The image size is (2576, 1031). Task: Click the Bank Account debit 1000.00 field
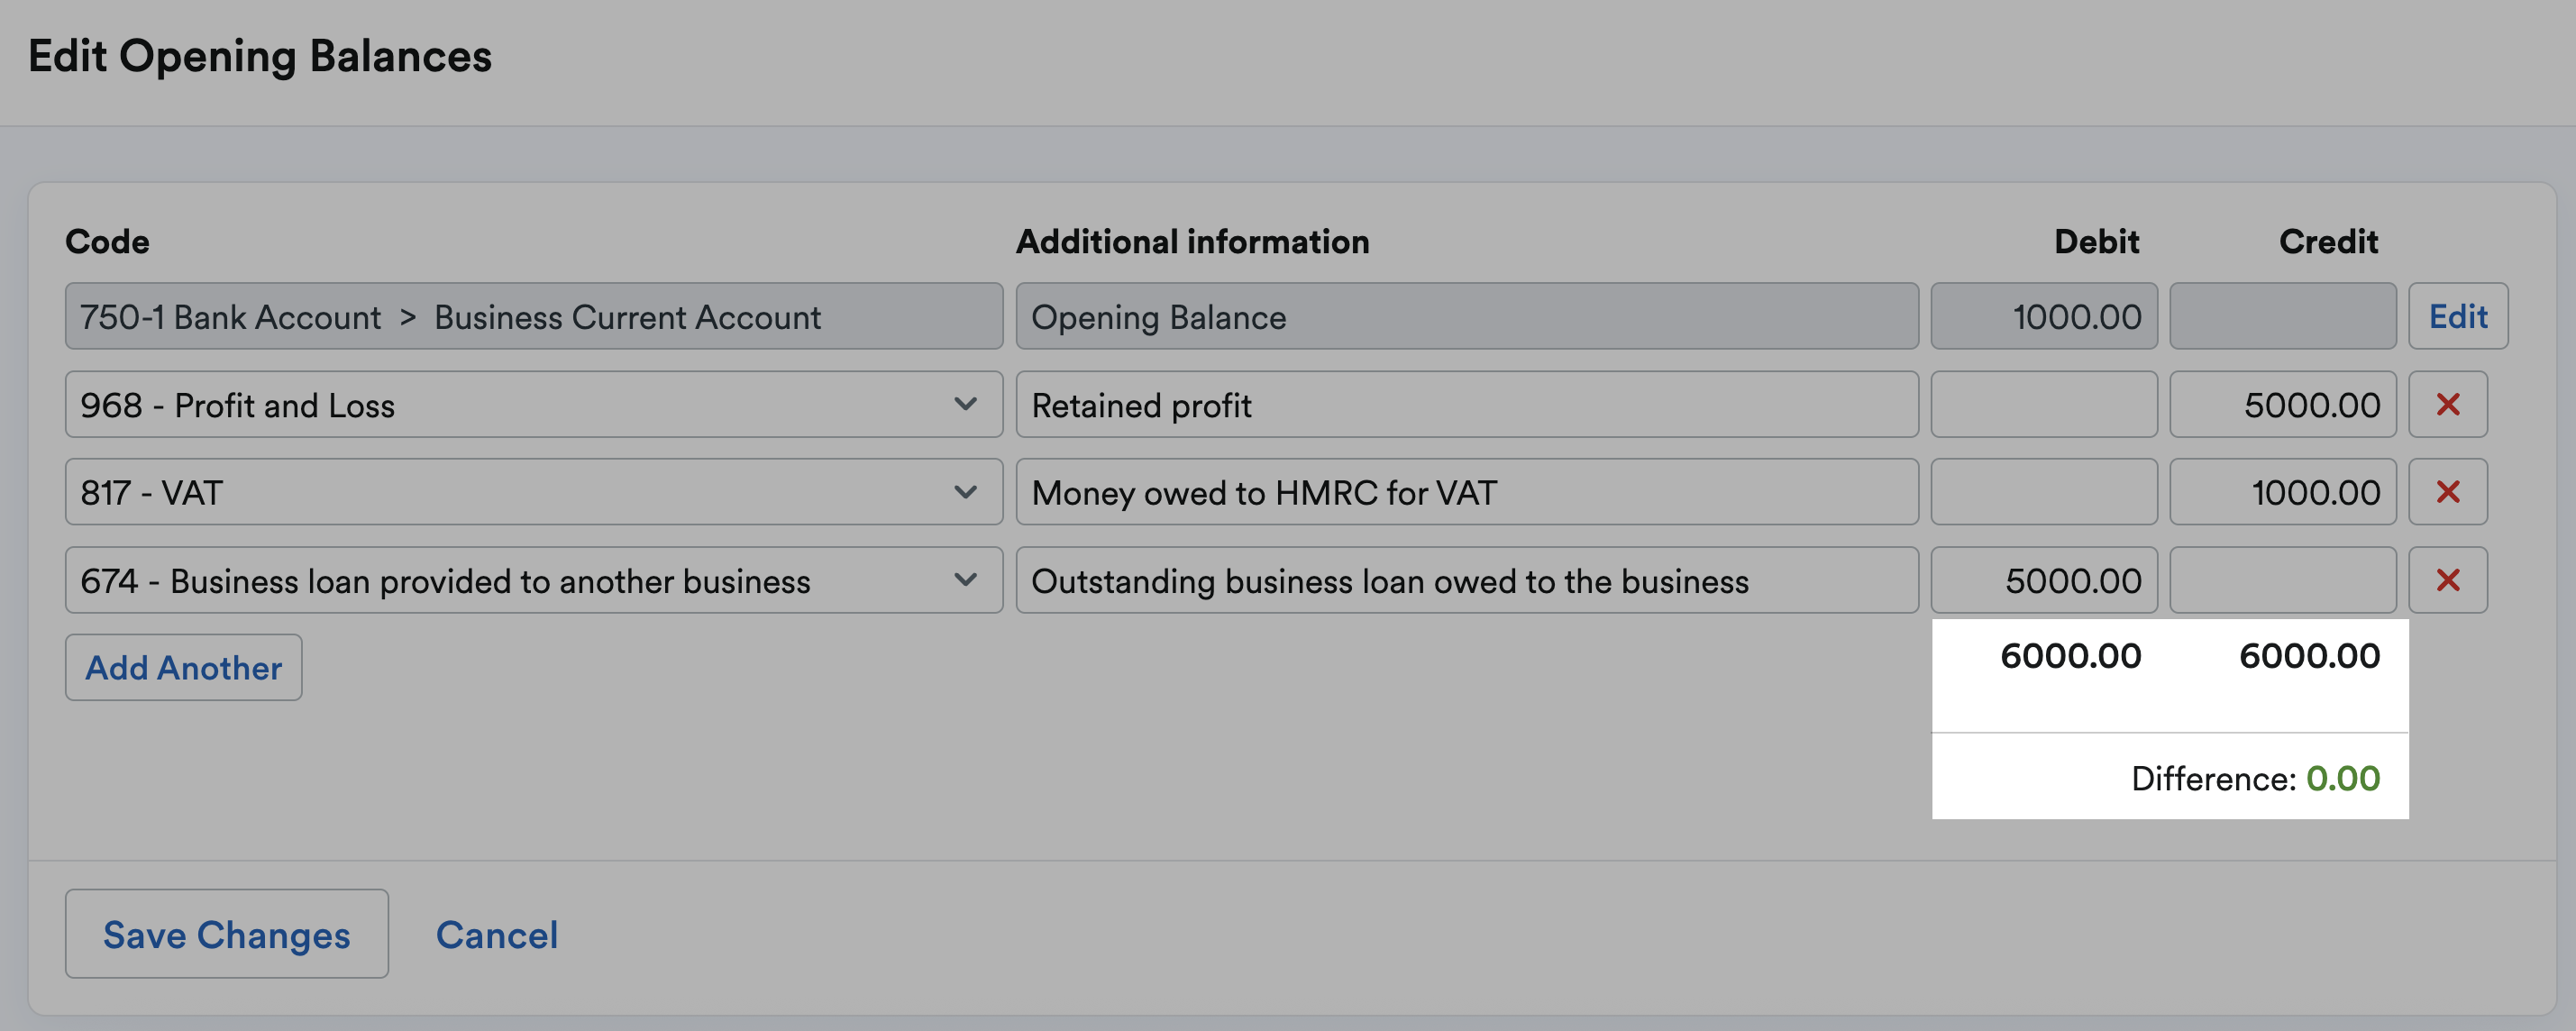pyautogui.click(x=2044, y=316)
